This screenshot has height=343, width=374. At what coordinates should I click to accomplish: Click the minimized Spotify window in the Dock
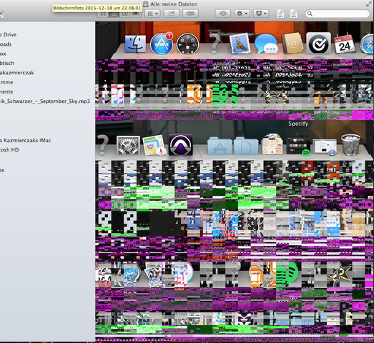click(x=298, y=146)
